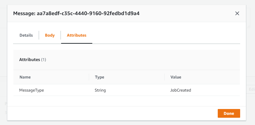Select the MessageType attribute name cell

coord(31,90)
